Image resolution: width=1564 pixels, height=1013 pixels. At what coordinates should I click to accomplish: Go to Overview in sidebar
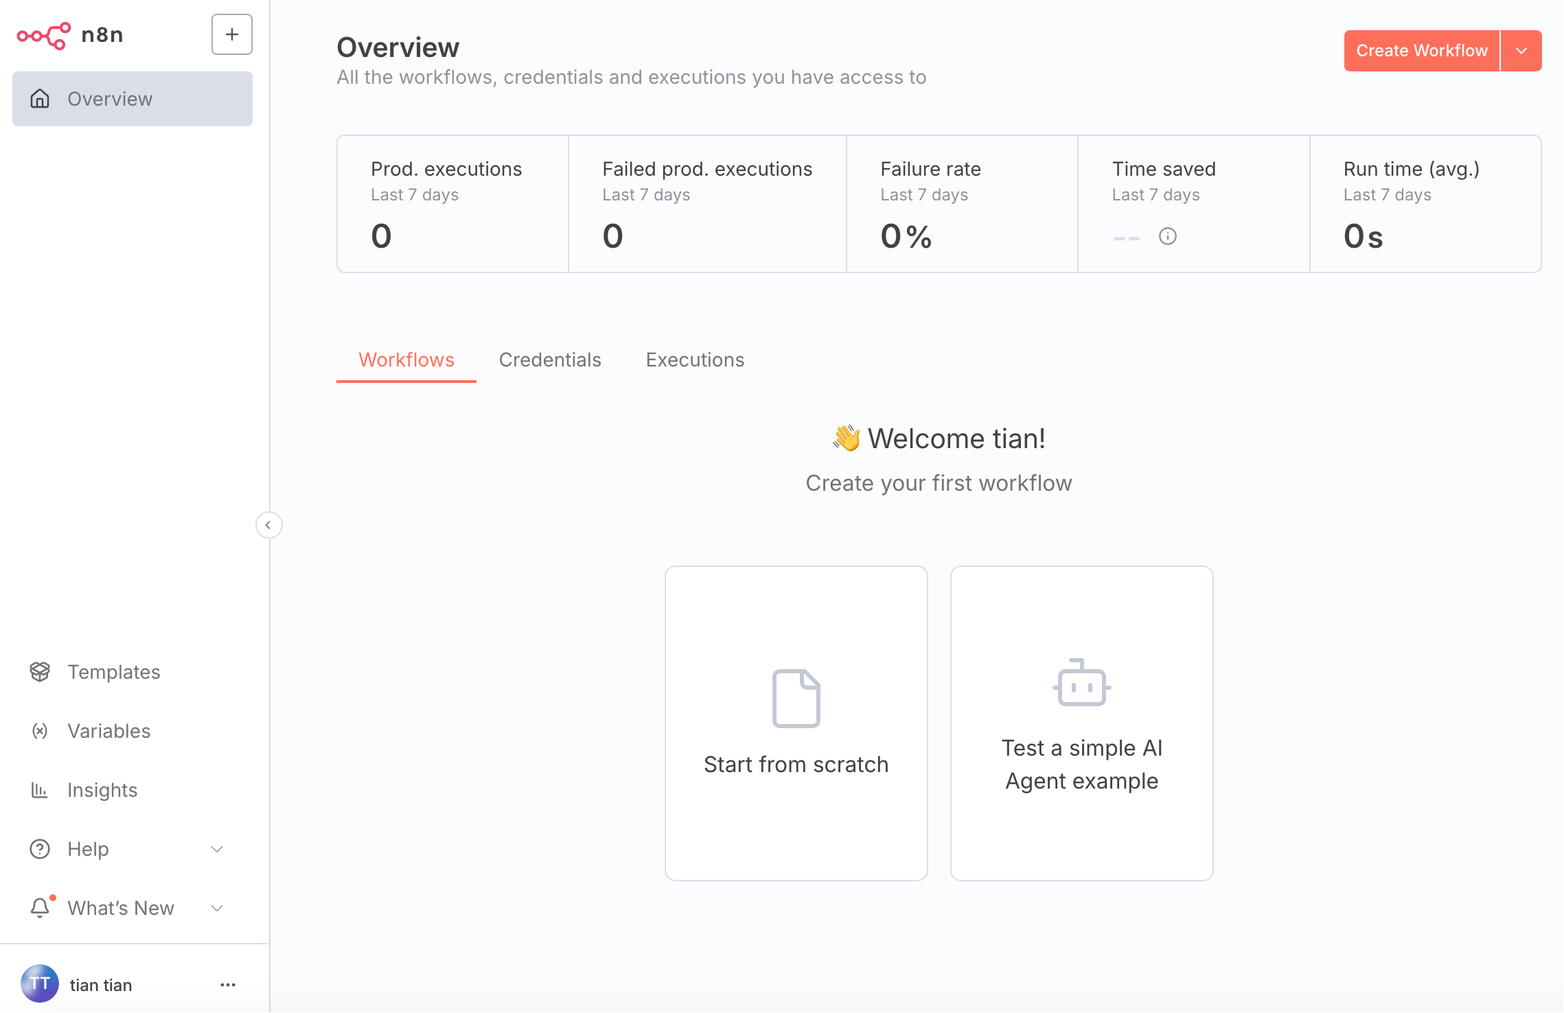tap(133, 99)
